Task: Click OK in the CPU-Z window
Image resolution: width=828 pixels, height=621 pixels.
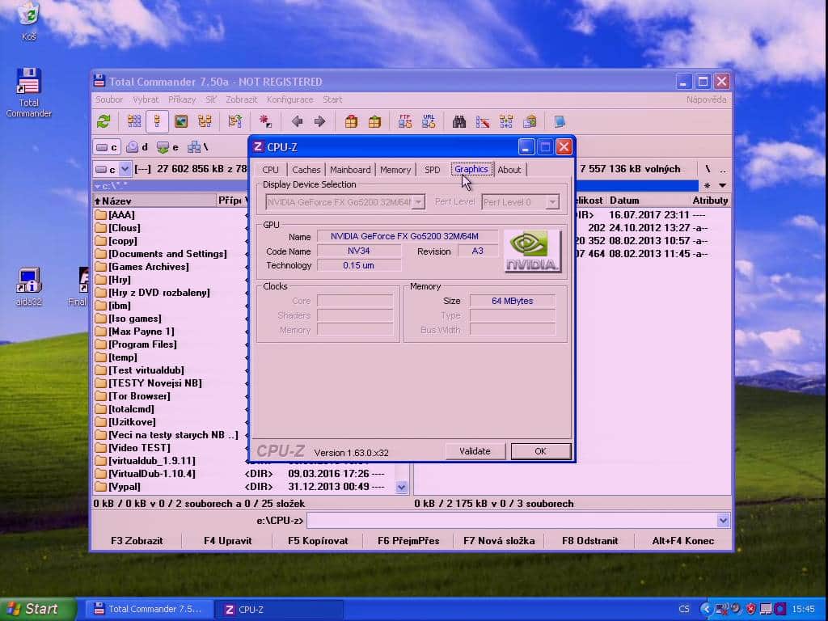Action: point(540,451)
